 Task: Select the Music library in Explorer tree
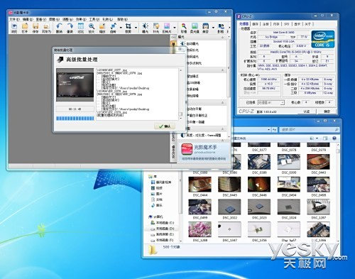pos(157,205)
